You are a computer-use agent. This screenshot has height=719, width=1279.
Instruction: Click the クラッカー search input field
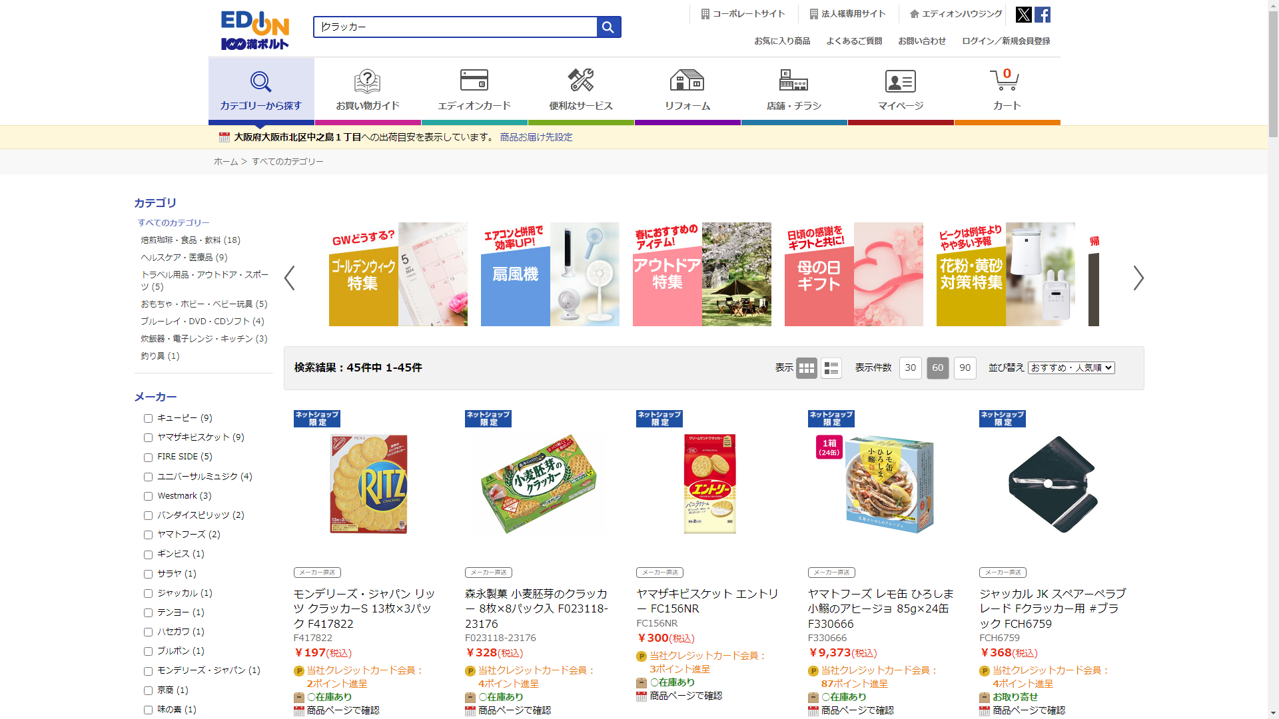[x=456, y=27]
